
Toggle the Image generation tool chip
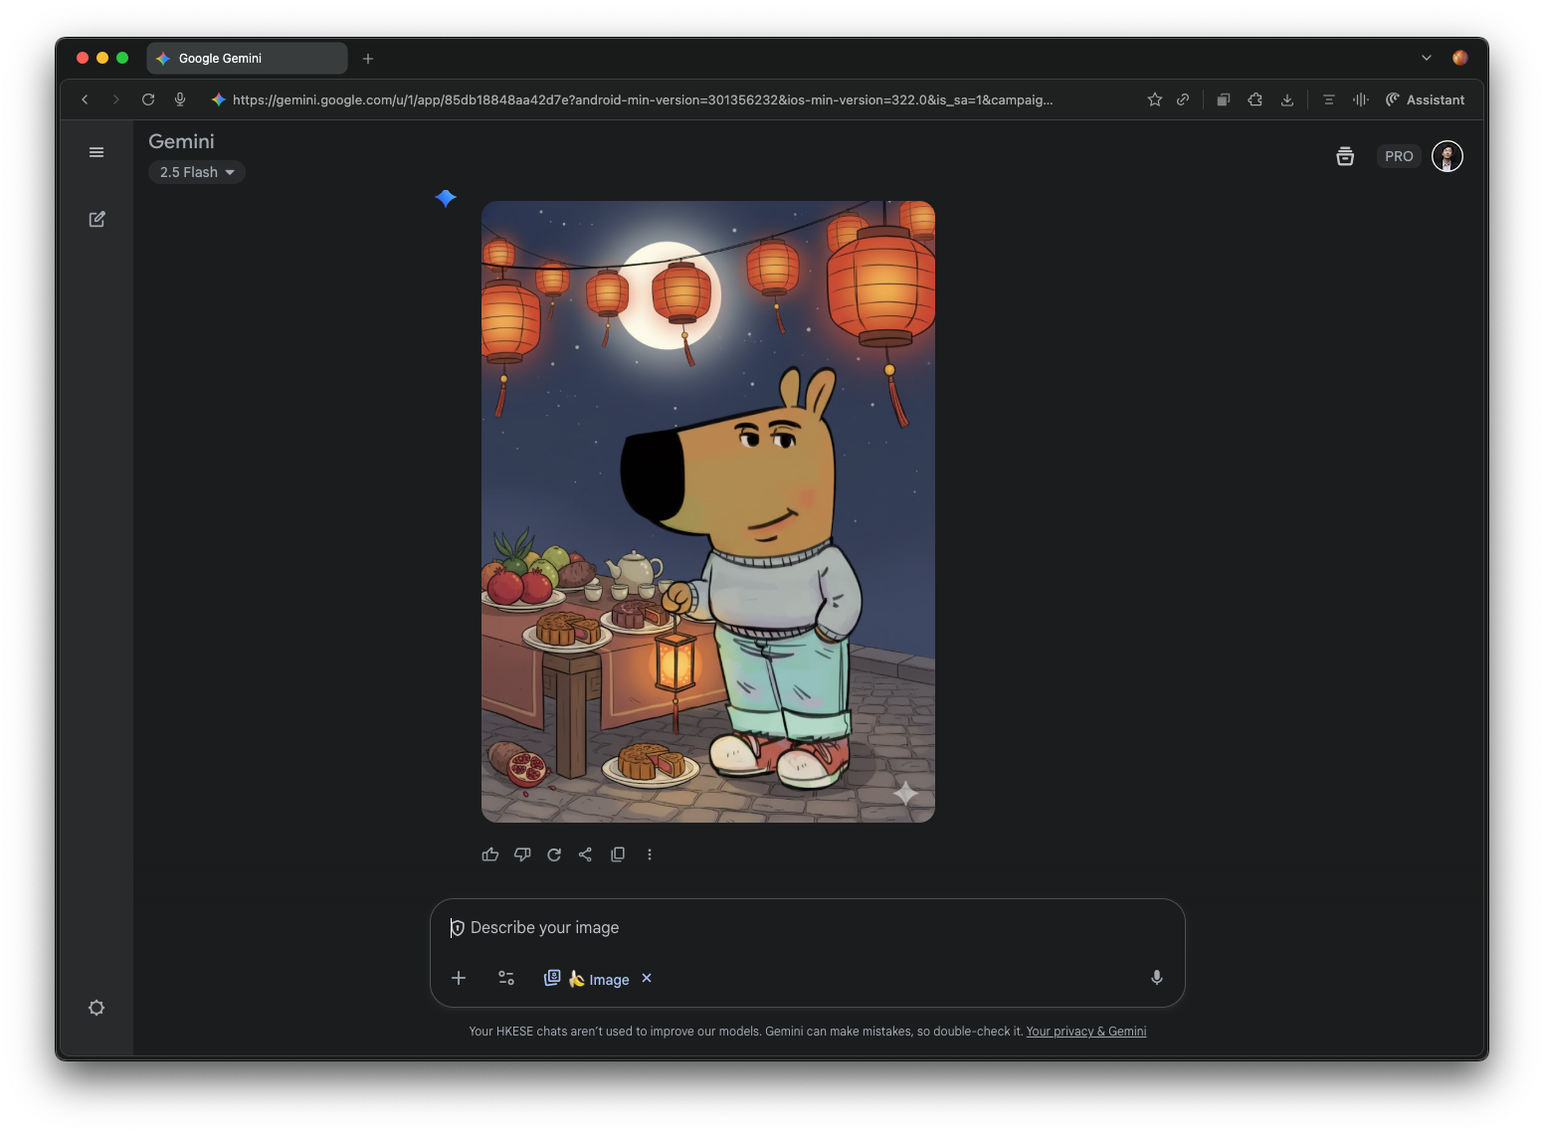coord(587,979)
